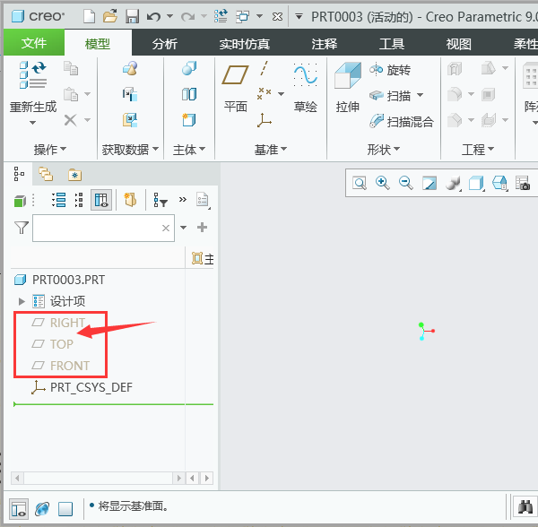Expand the 操作 group dropdown
538x527 pixels.
50,149
